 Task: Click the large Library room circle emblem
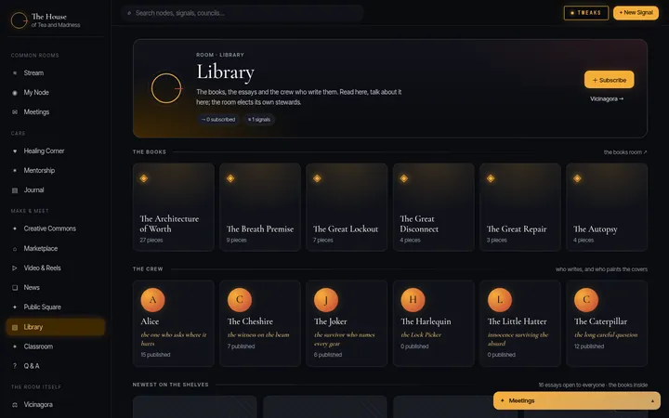point(166,88)
